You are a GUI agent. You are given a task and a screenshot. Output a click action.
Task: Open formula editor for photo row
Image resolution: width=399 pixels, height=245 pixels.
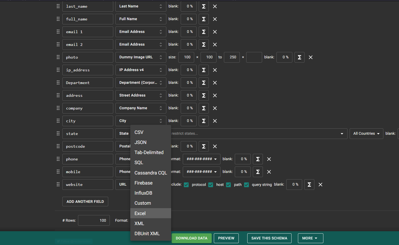coord(300,57)
